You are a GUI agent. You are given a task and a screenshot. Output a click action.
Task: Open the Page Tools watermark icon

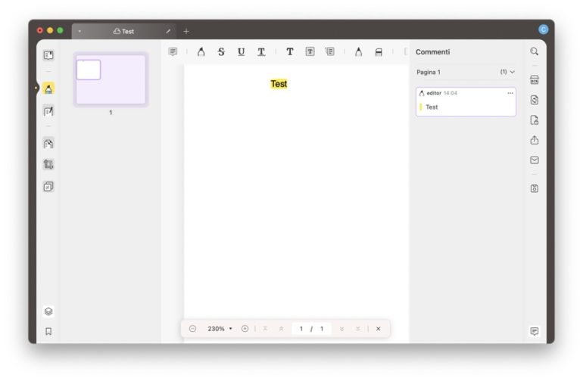48,187
